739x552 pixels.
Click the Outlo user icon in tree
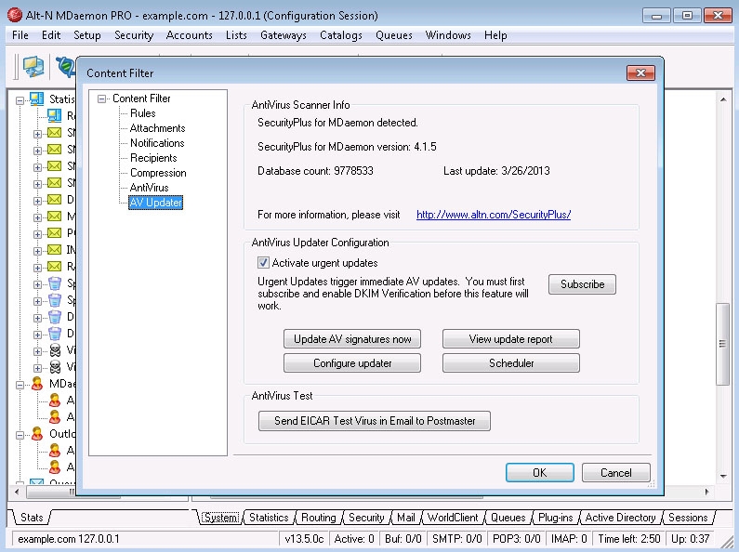coord(37,434)
